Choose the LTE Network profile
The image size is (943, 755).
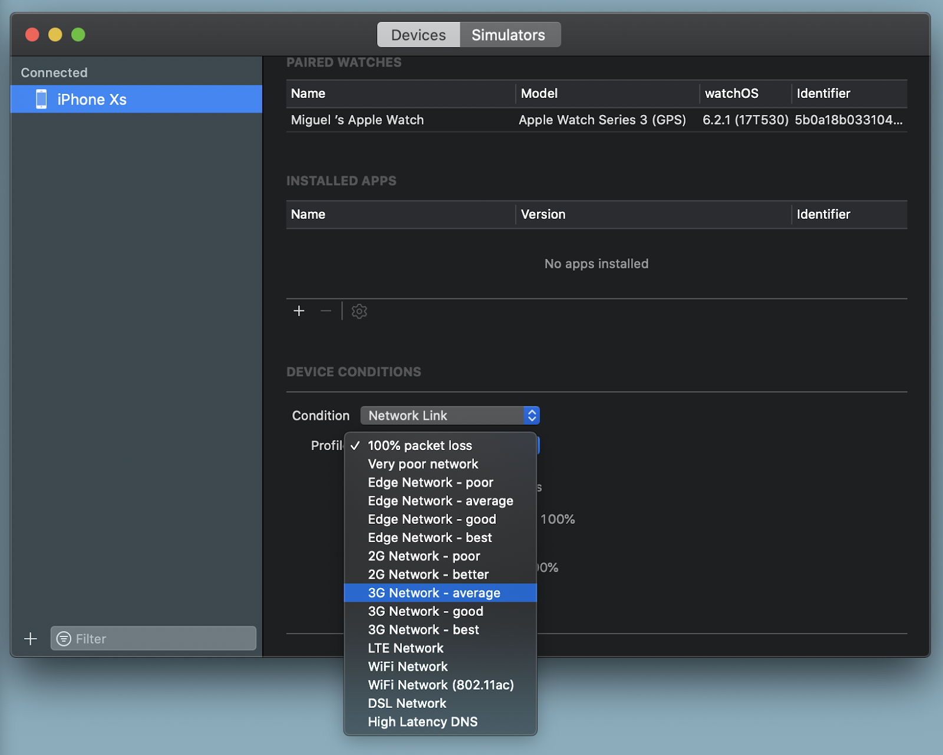tap(405, 648)
